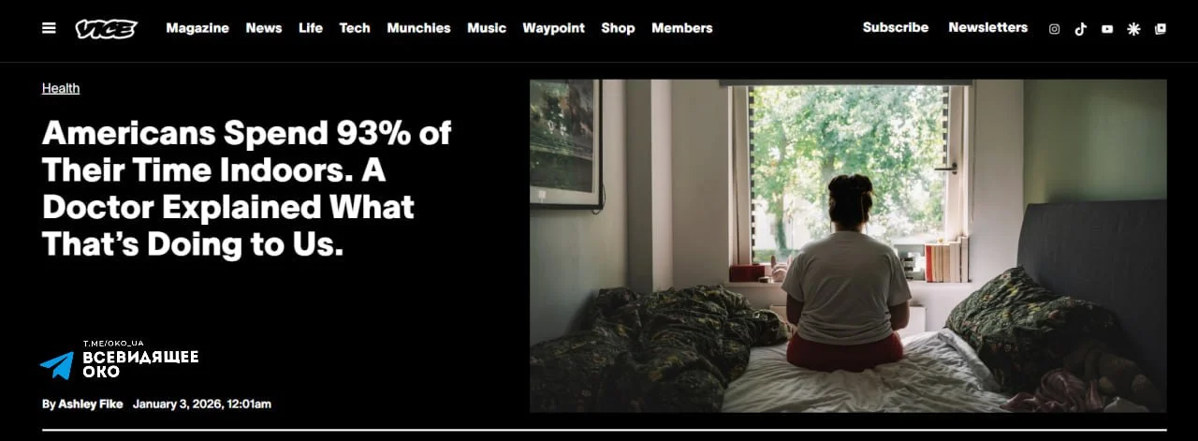Visit the Munchies section
The width and height of the screenshot is (1198, 441).
418,28
